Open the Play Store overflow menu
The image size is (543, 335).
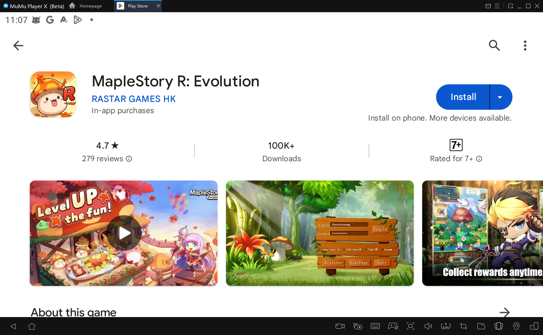[x=525, y=45]
